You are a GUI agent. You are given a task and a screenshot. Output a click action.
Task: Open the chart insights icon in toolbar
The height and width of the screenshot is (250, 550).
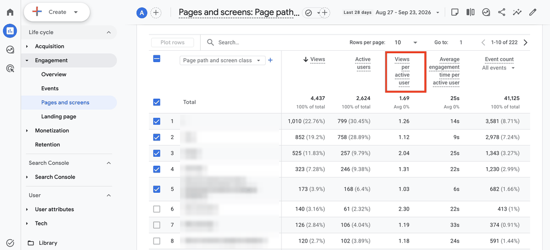coord(486,12)
